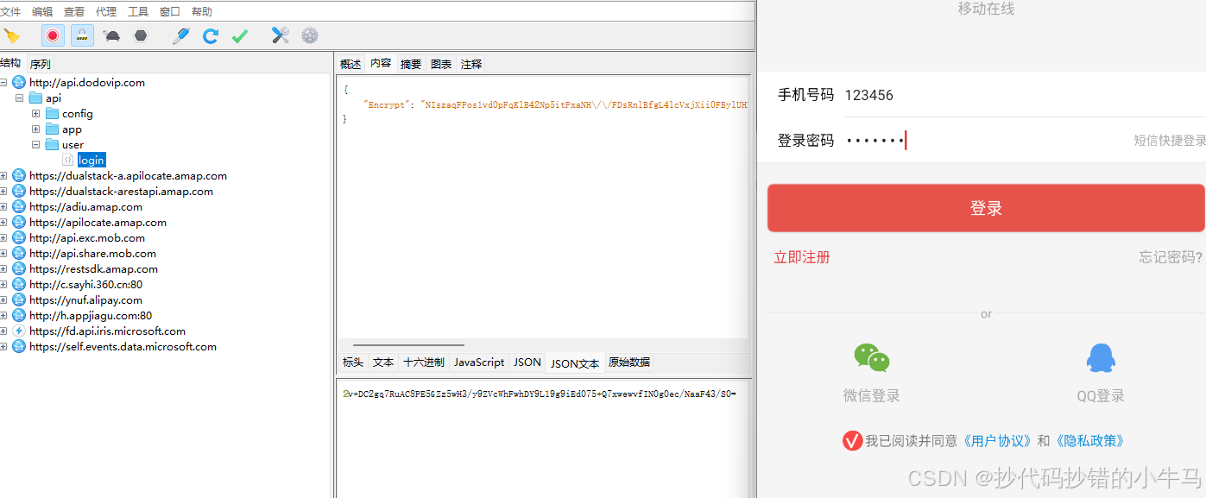Screen dimensions: 1206x498
Task: Expand the config folder node
Action: pos(36,114)
